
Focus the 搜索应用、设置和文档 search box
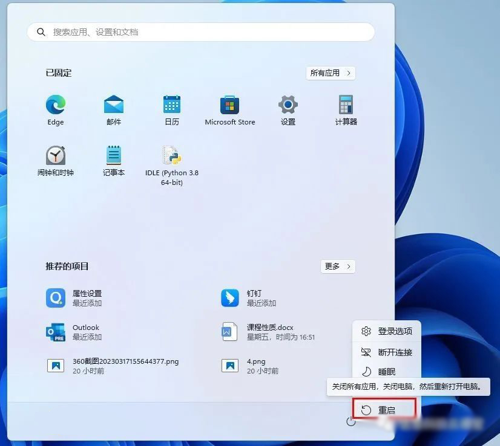[x=201, y=32]
